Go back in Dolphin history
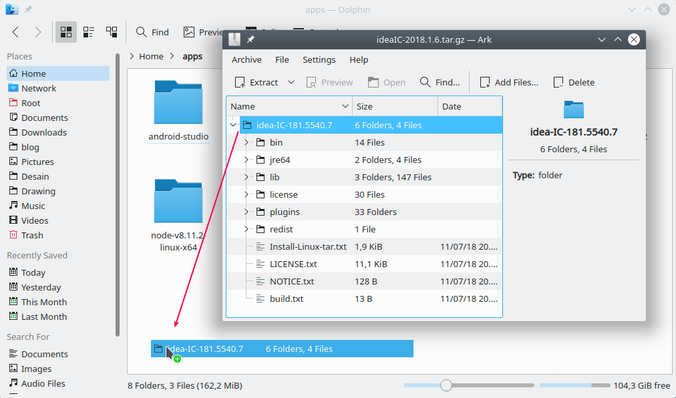 [x=15, y=32]
